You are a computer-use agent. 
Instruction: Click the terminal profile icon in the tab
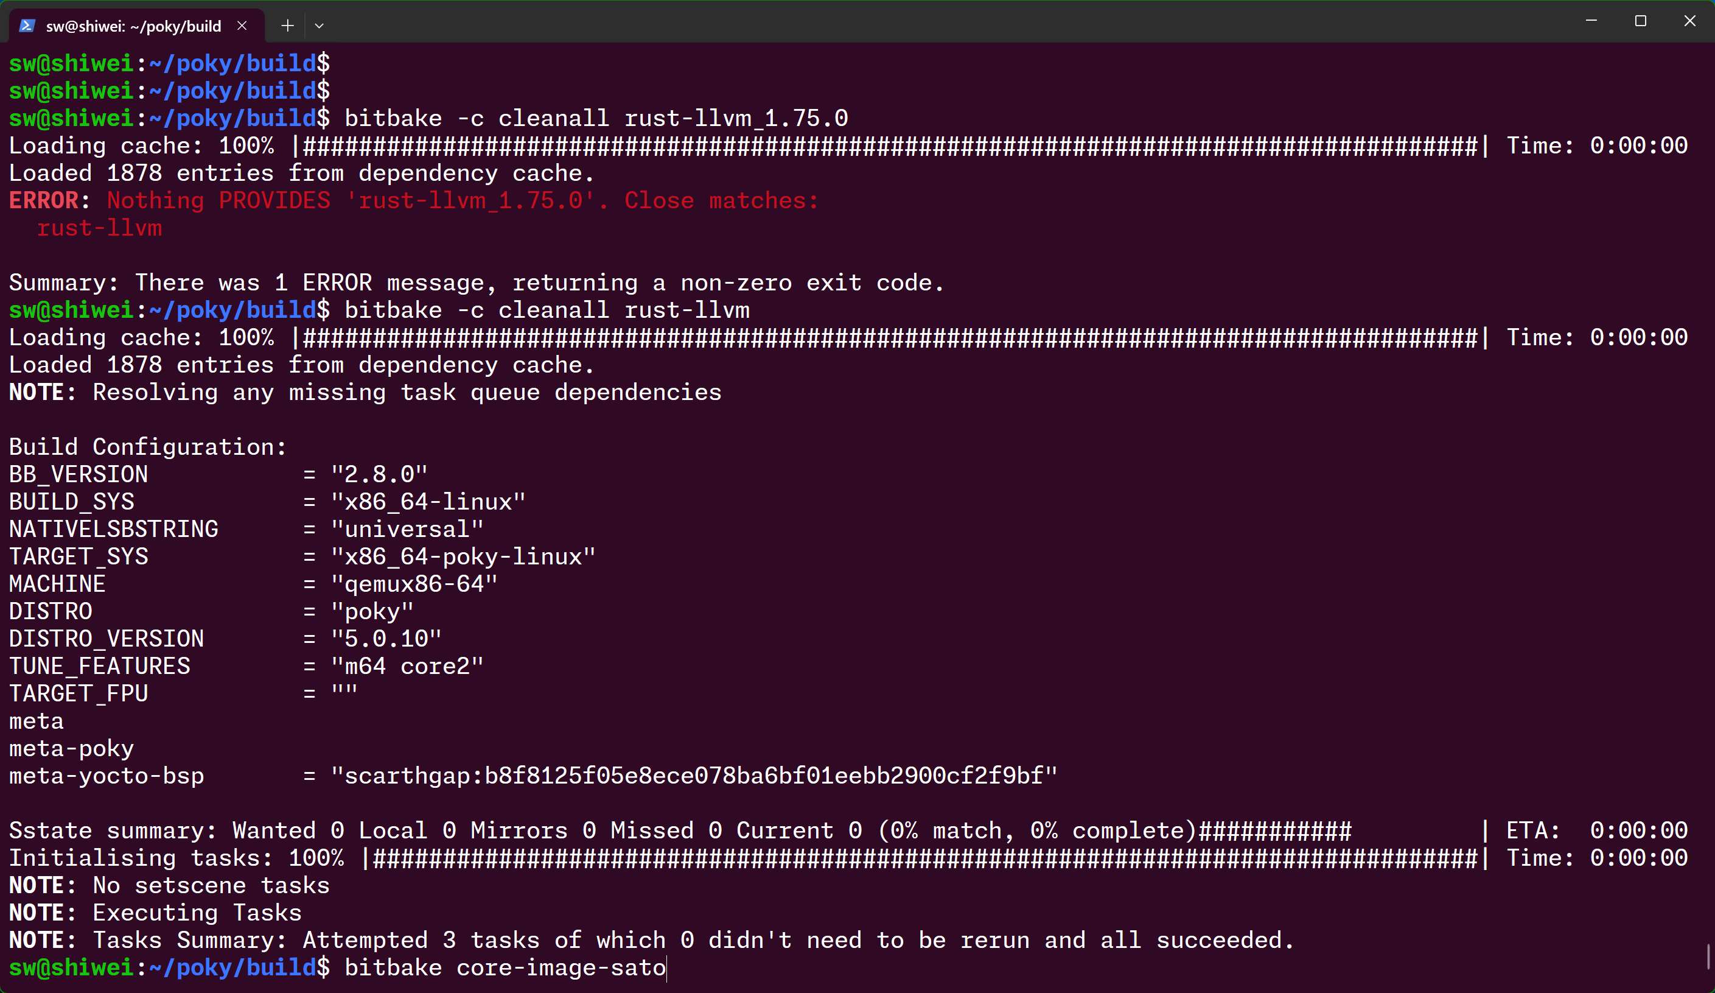27,26
